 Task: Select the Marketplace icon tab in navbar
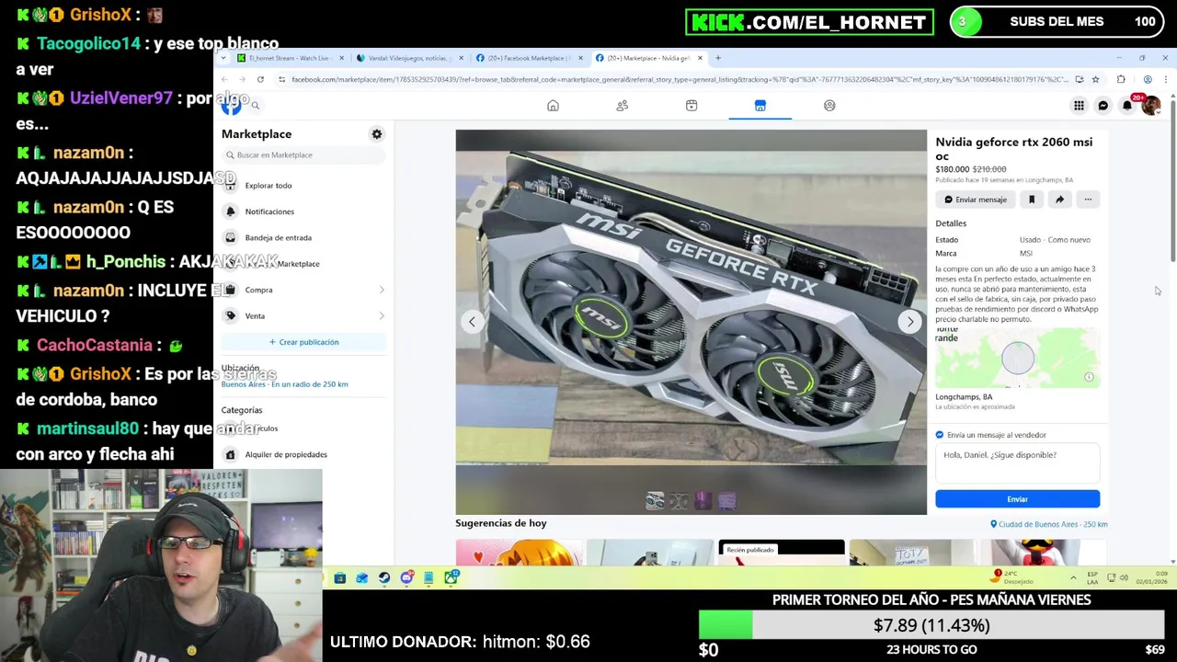760,106
